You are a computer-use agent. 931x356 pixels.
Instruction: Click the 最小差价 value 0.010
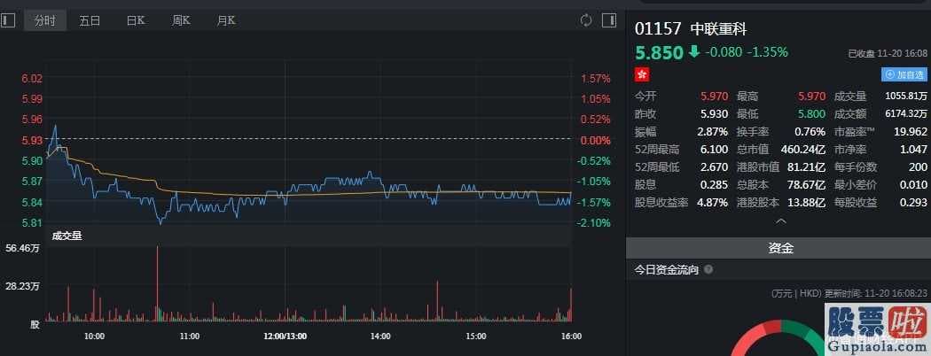pyautogui.click(x=914, y=185)
